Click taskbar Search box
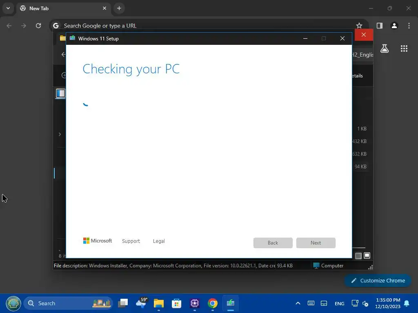Image resolution: width=418 pixels, height=313 pixels. tap(68, 303)
